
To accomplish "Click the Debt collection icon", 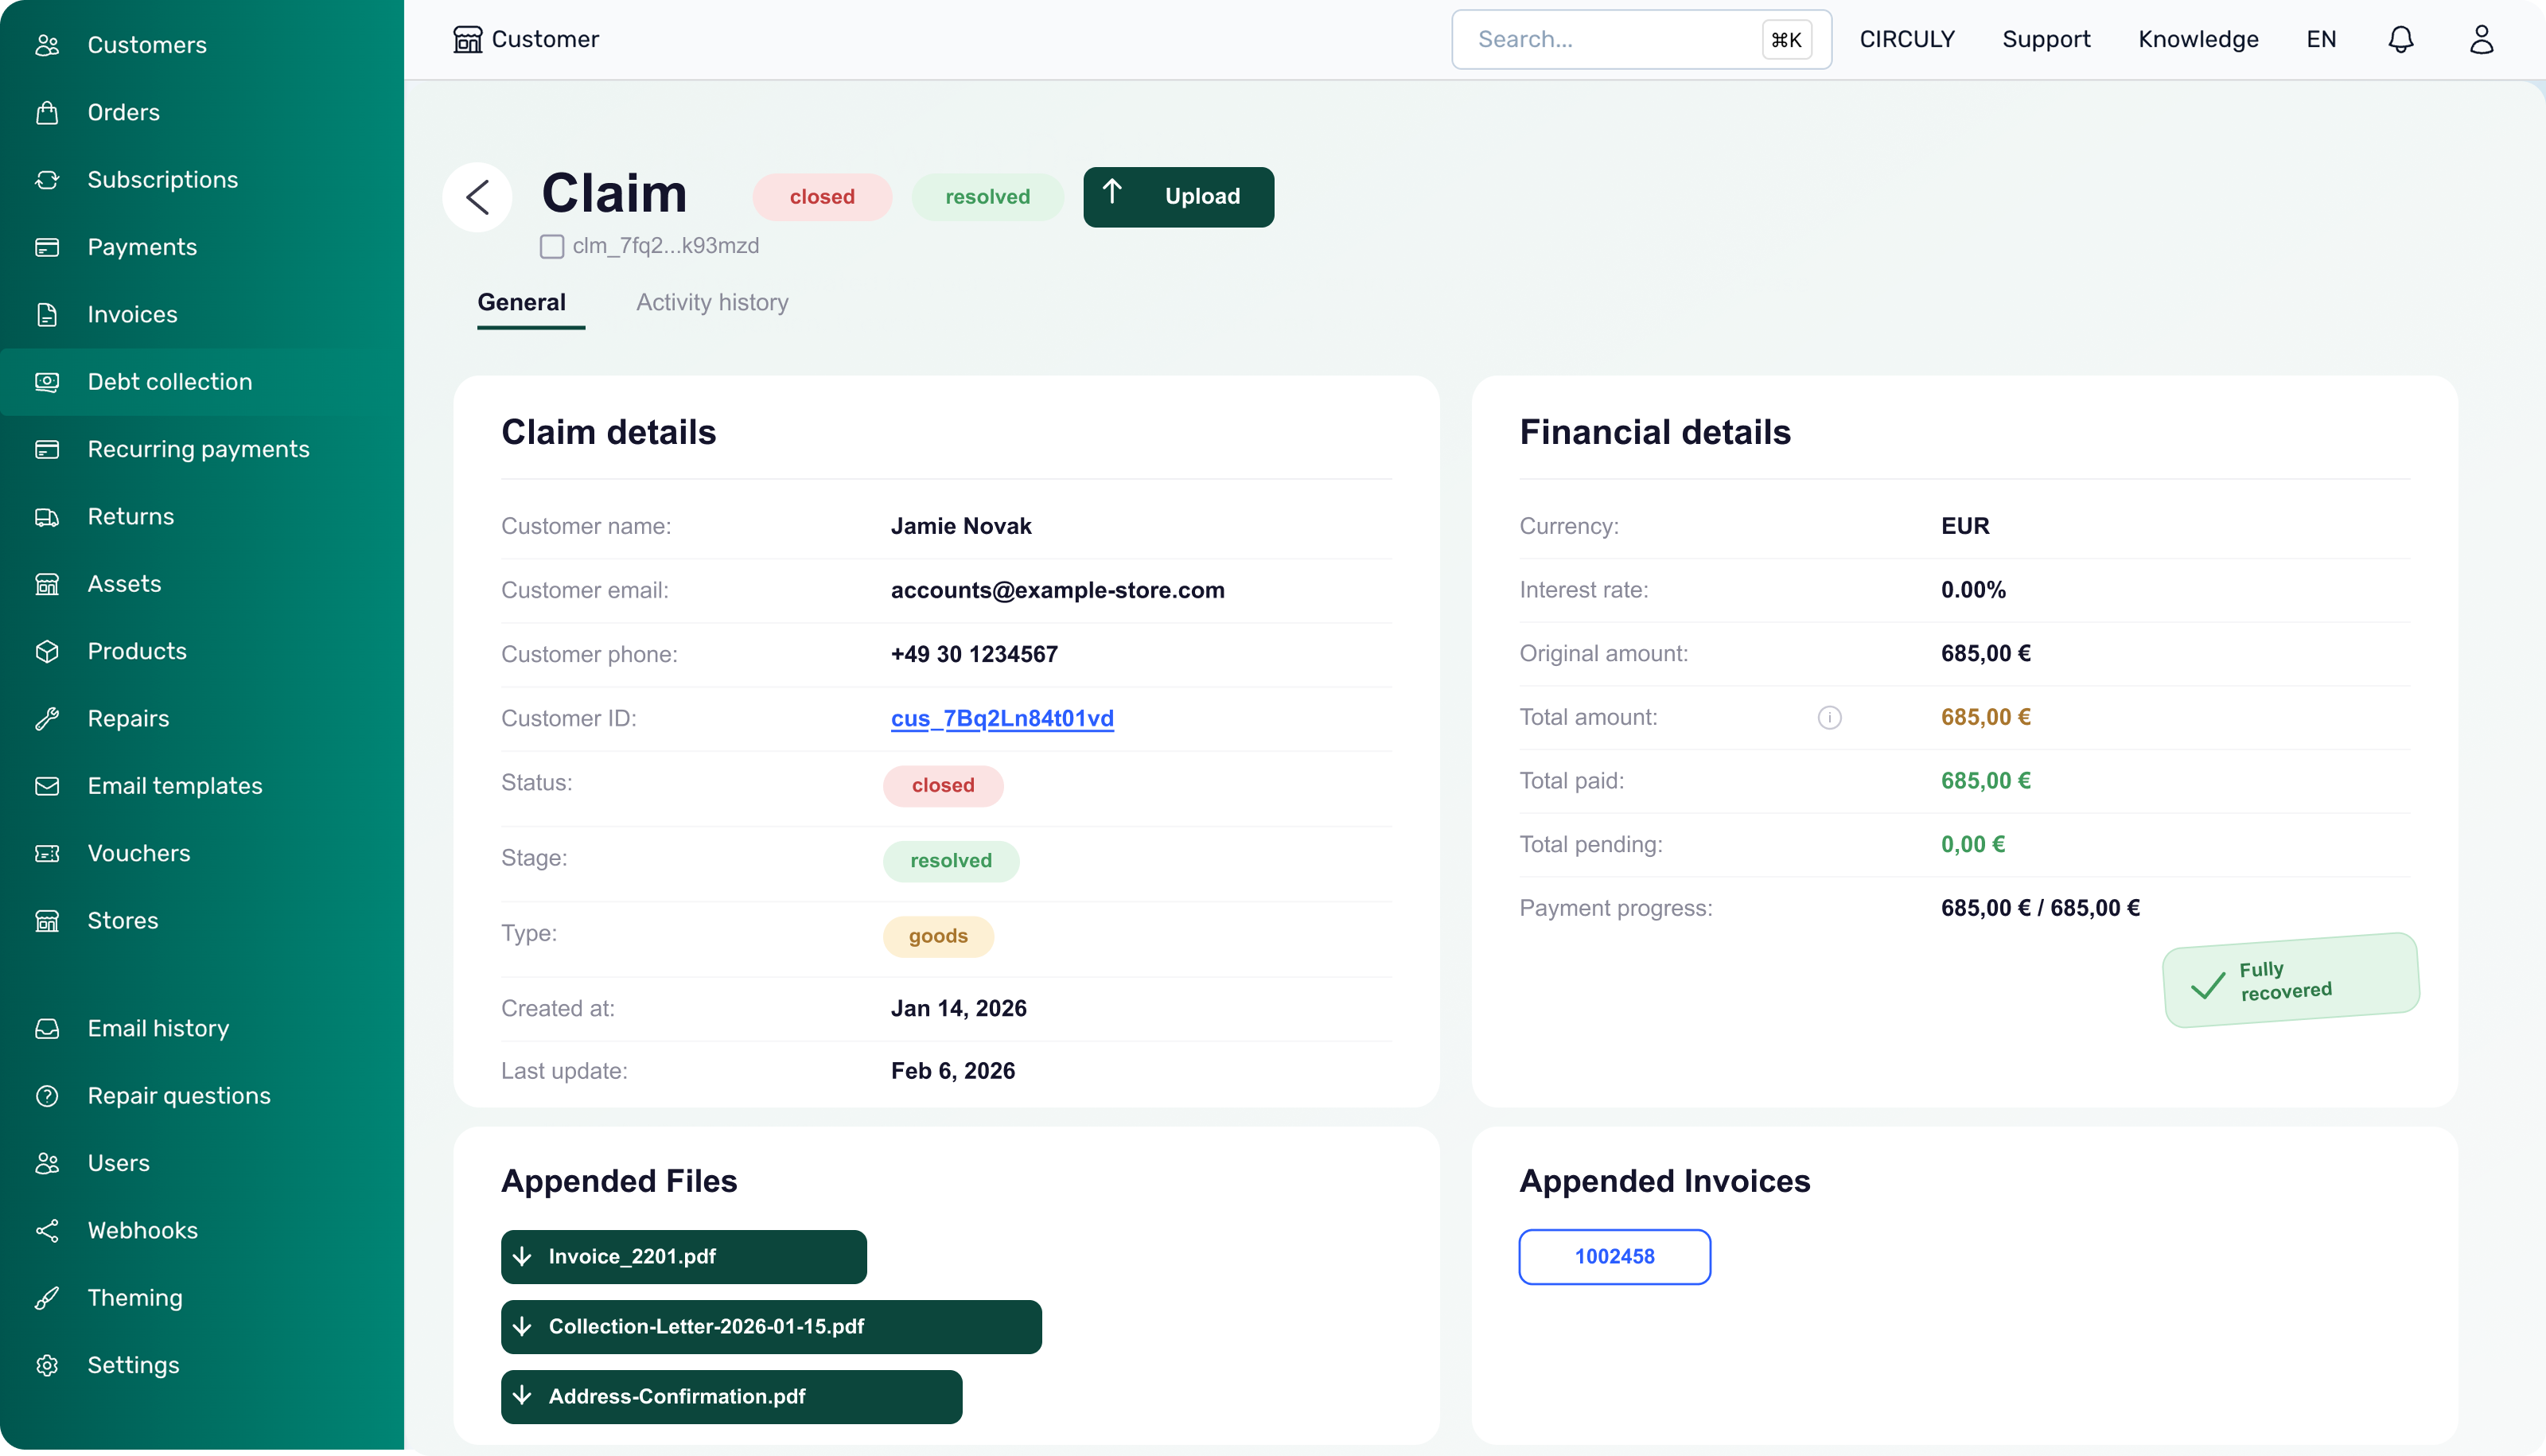I will 47,382.
